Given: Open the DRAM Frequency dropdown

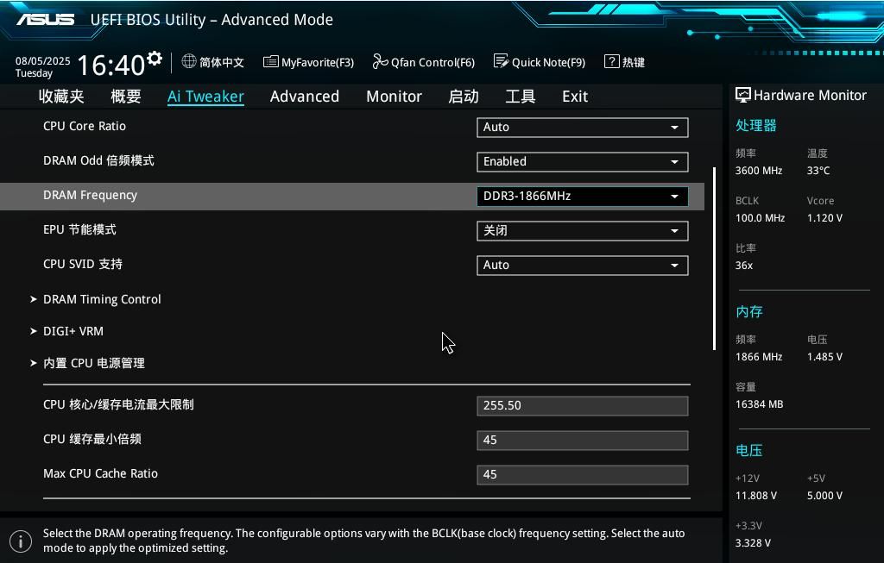Looking at the screenshot, I should 582,196.
